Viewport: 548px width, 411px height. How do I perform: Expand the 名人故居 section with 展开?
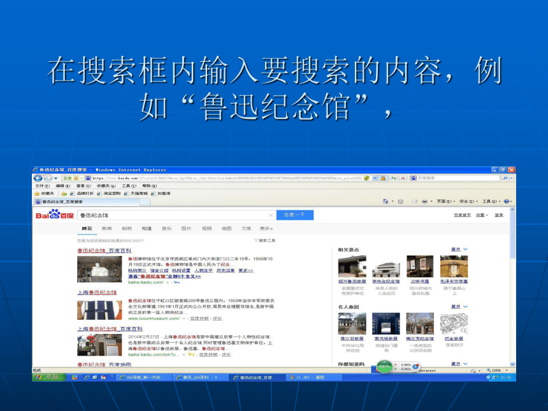pyautogui.click(x=459, y=307)
